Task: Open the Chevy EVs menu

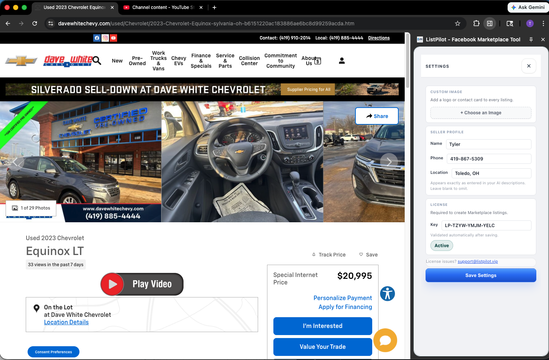Action: coord(179,61)
